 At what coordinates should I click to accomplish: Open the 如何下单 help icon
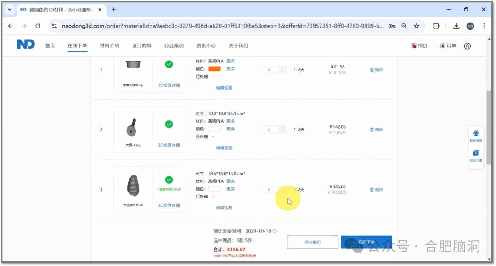(476, 153)
